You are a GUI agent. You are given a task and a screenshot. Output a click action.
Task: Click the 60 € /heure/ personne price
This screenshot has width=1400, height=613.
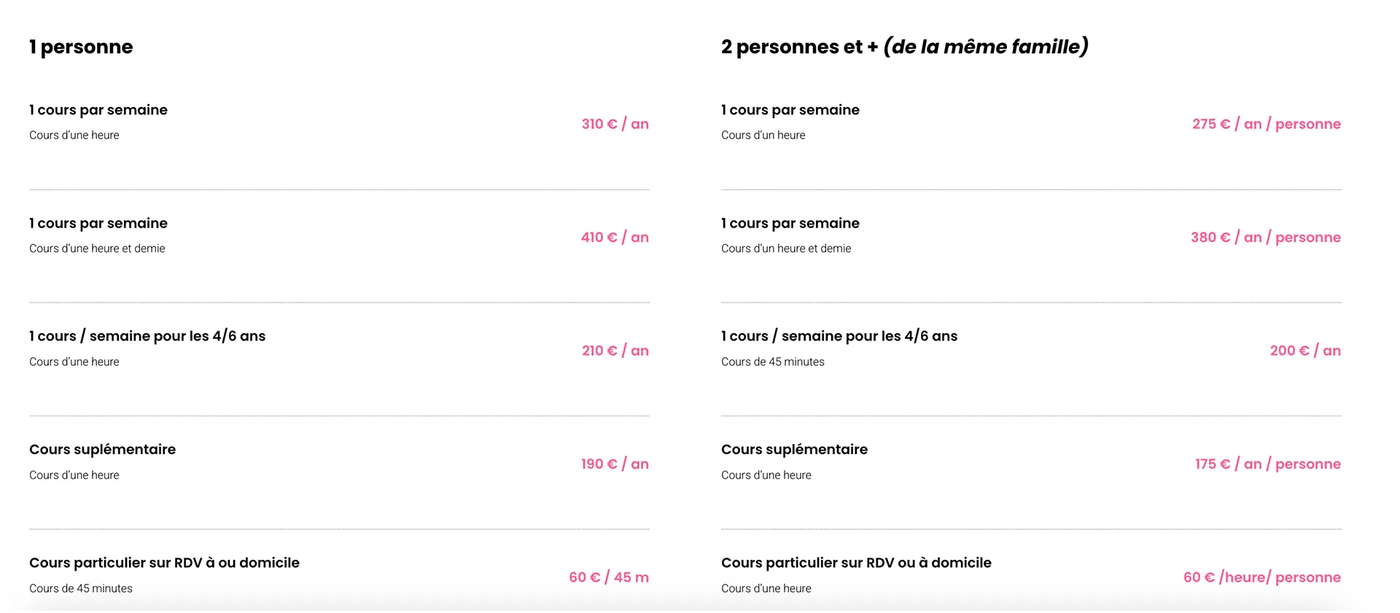click(1261, 577)
